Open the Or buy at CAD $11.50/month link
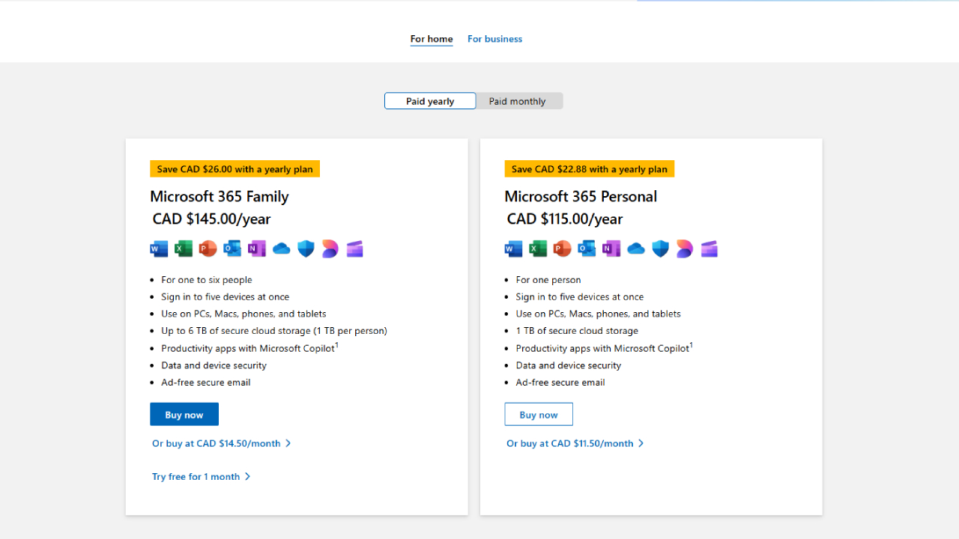Viewport: 959px width, 539px height. (x=575, y=443)
